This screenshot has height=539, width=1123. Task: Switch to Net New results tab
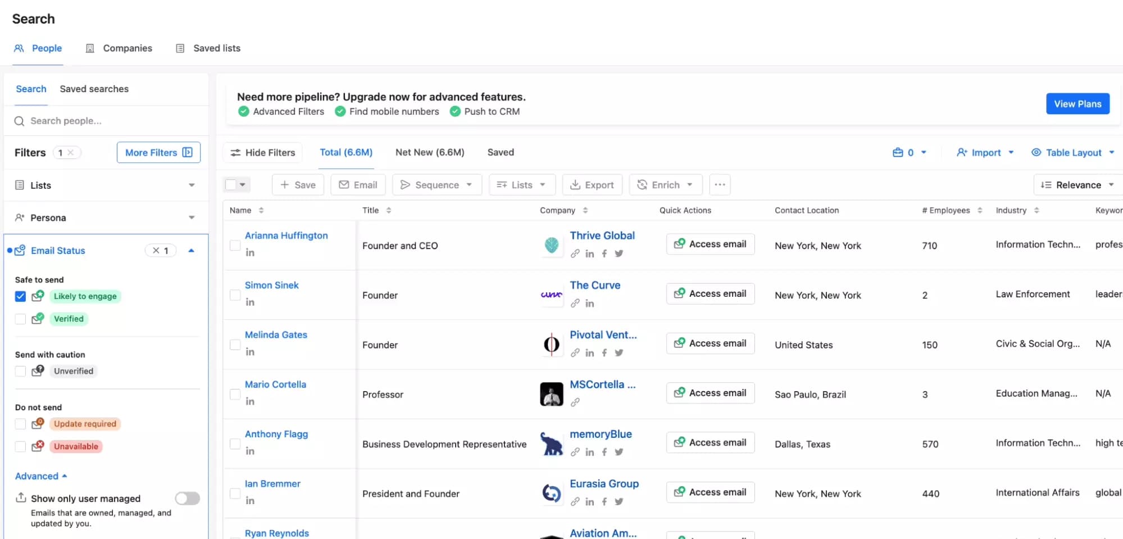pos(430,152)
